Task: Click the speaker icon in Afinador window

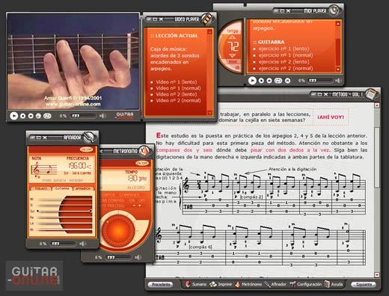Action: pyautogui.click(x=82, y=244)
